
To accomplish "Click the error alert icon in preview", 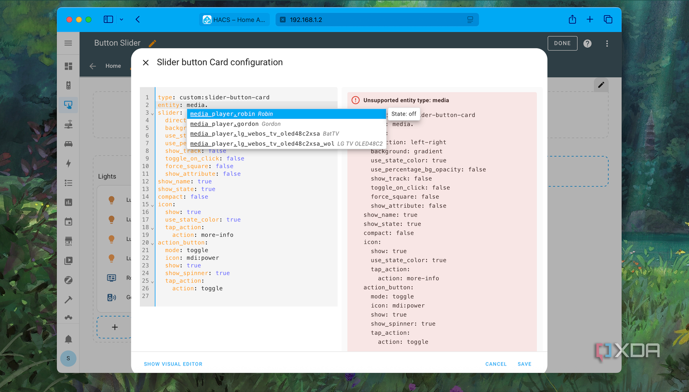I will point(356,100).
